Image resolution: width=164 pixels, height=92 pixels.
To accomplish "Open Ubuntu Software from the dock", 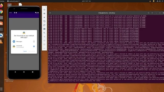I will click(1, 23).
